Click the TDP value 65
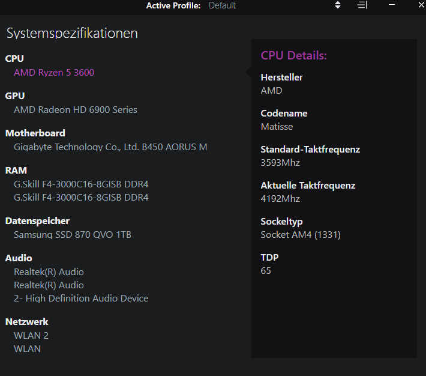 (x=266, y=271)
